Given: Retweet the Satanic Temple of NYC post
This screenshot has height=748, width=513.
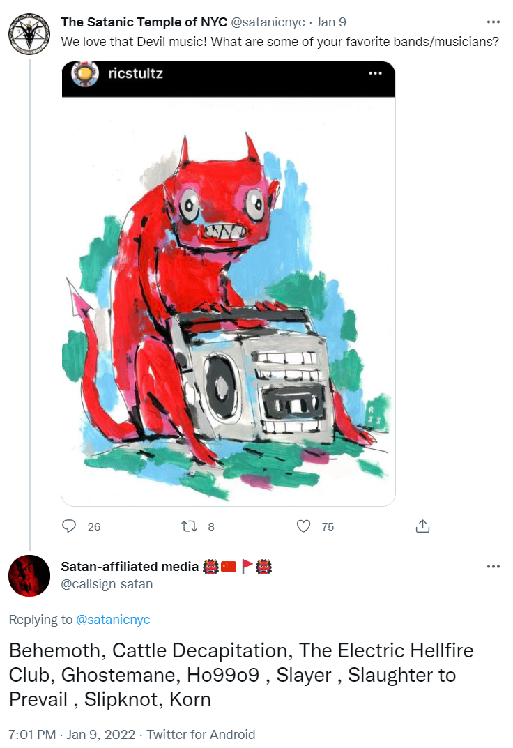Looking at the screenshot, I should [x=189, y=526].
